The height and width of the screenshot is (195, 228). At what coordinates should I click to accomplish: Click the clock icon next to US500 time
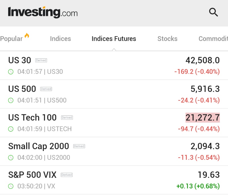11,100
